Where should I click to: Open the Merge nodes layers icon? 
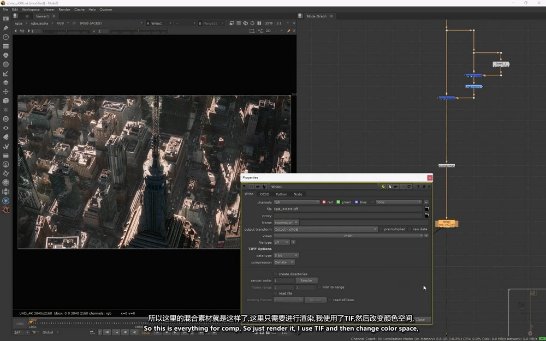5,82
